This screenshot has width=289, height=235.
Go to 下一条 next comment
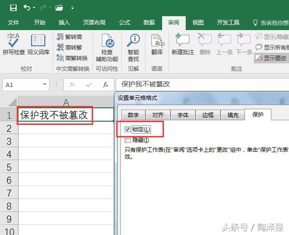244,44
